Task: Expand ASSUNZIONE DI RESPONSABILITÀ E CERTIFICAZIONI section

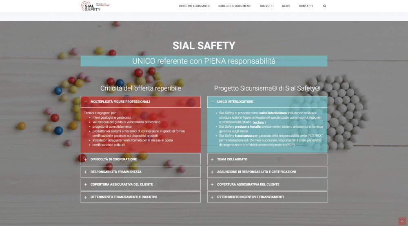Action: (267, 172)
